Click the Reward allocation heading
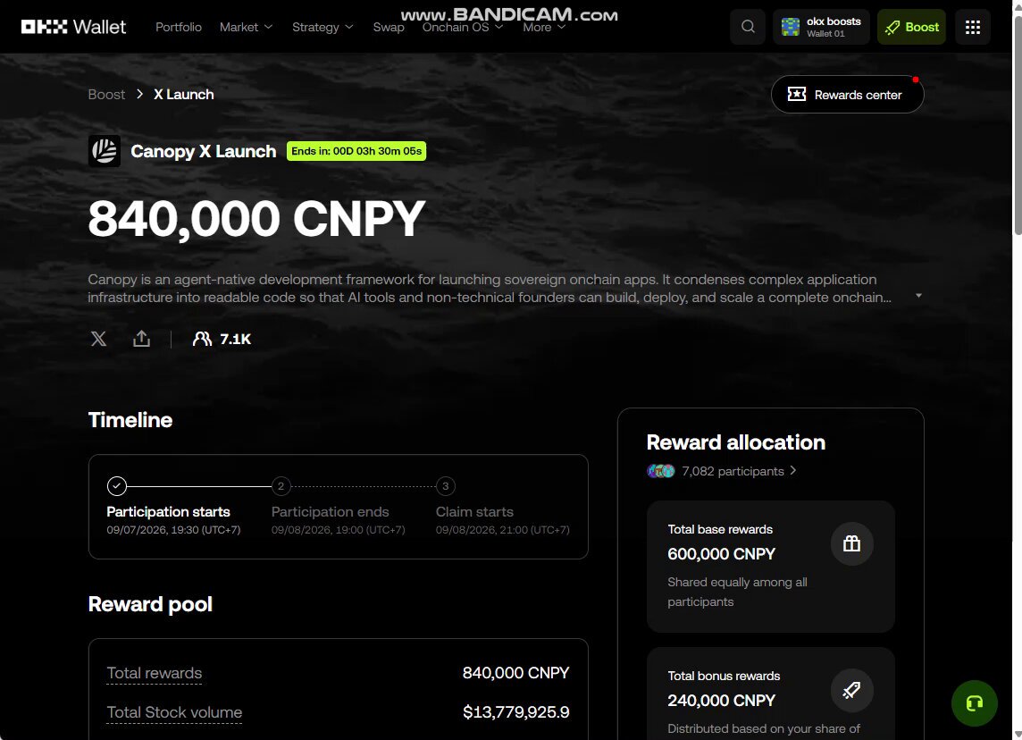The height and width of the screenshot is (740, 1022). click(736, 442)
